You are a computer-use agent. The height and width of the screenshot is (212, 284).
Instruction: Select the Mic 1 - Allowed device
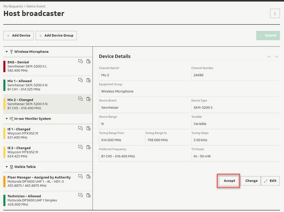tap(48, 85)
